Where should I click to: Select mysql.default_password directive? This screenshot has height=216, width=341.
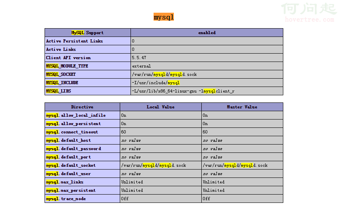(x=74, y=149)
